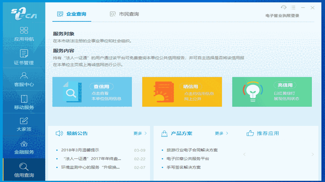Open 电子营业执照登录
Viewport: 325px width, 182px height.
tap(282, 15)
